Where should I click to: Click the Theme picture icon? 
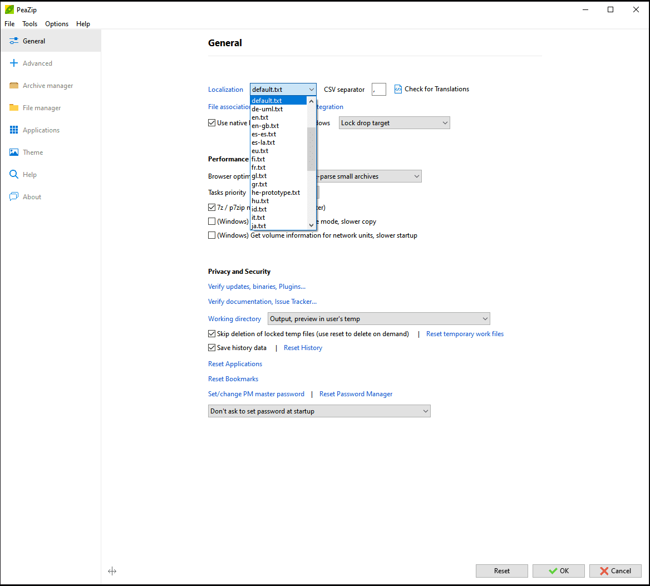(14, 152)
